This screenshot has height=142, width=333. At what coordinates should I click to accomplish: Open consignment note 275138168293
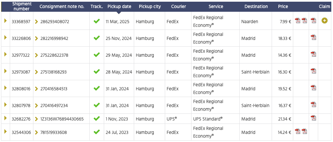coord(53,72)
